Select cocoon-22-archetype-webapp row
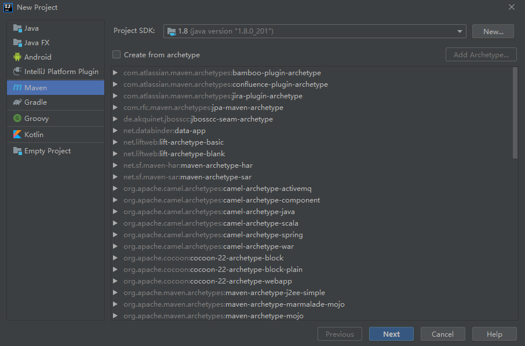The image size is (525, 346). [312, 281]
